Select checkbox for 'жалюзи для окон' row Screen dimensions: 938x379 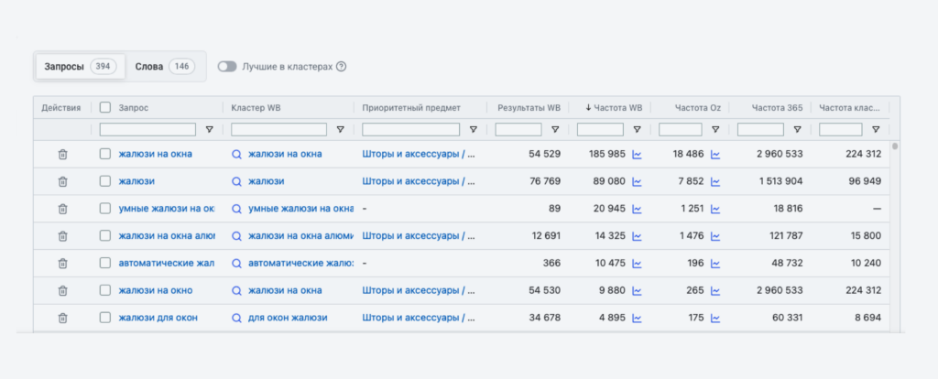pos(105,318)
